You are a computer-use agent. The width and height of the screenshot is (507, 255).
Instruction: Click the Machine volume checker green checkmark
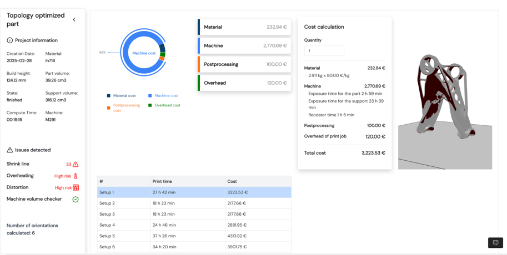coord(76,200)
